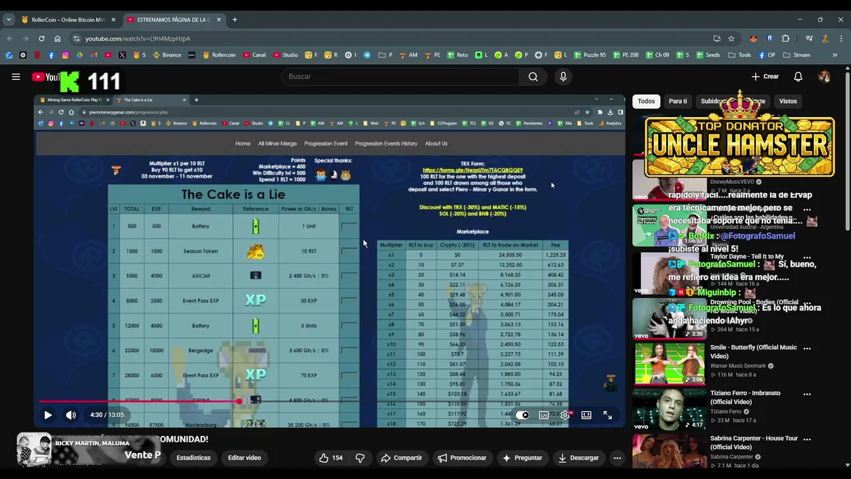
Task: Click the search magnifier button
Action: point(533,77)
